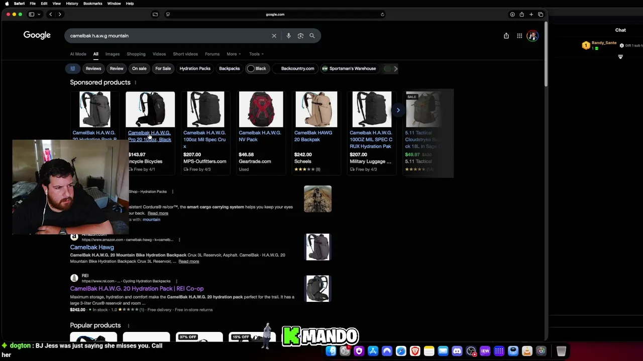Switch to the Videos results tab
The image size is (643, 361).
[x=159, y=54]
